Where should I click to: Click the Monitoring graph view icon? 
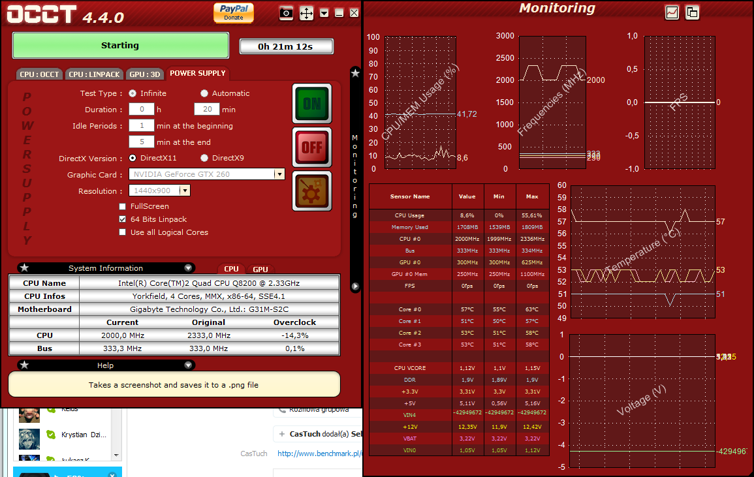672,12
